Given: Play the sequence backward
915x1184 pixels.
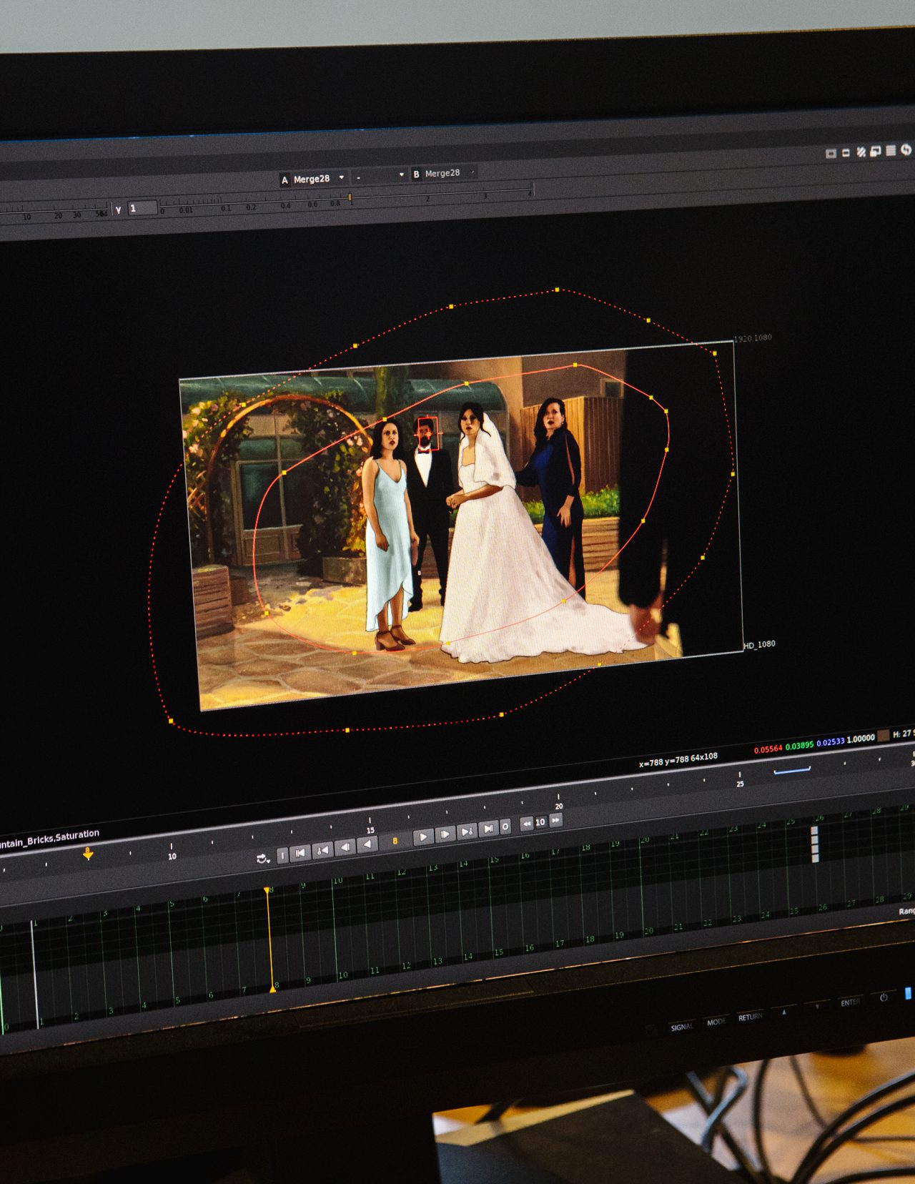Looking at the screenshot, I should 367,844.
